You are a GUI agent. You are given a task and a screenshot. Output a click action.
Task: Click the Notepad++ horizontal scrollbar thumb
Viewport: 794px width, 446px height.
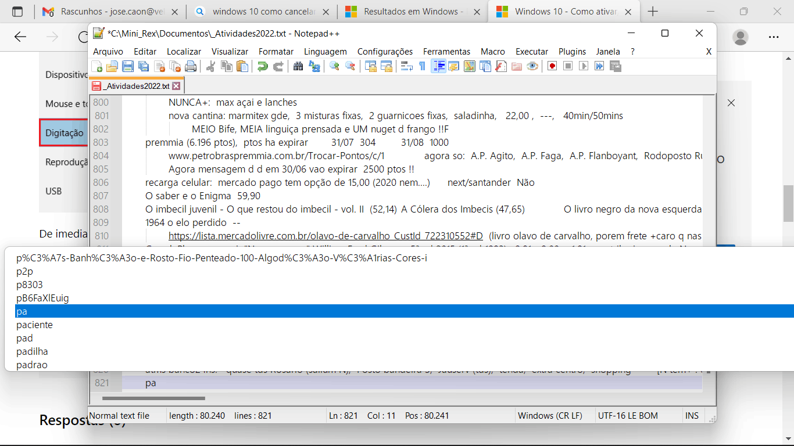click(153, 398)
